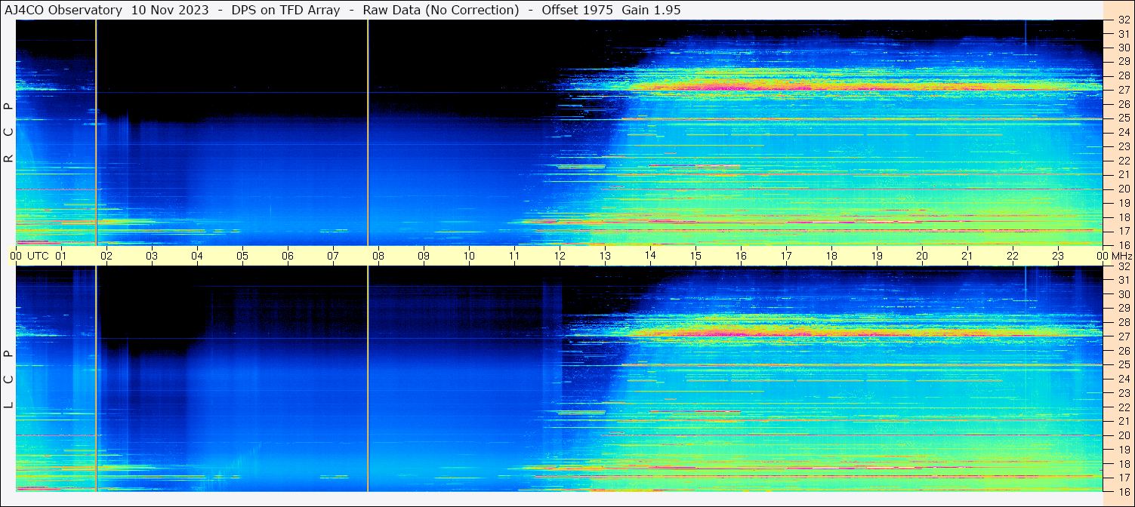1135x507 pixels.
Task: Click hour label '16' on UTC time axis
Action: tap(741, 256)
